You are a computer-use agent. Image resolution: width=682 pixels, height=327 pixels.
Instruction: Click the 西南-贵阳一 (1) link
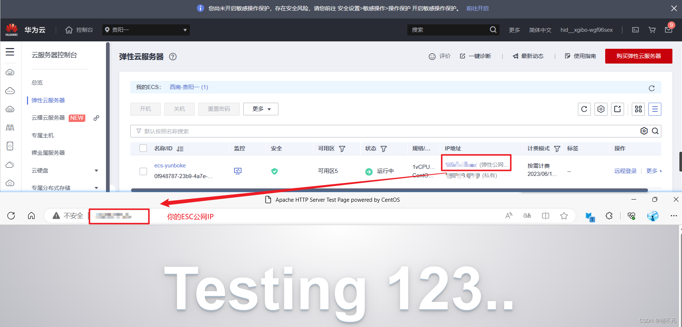(x=189, y=87)
